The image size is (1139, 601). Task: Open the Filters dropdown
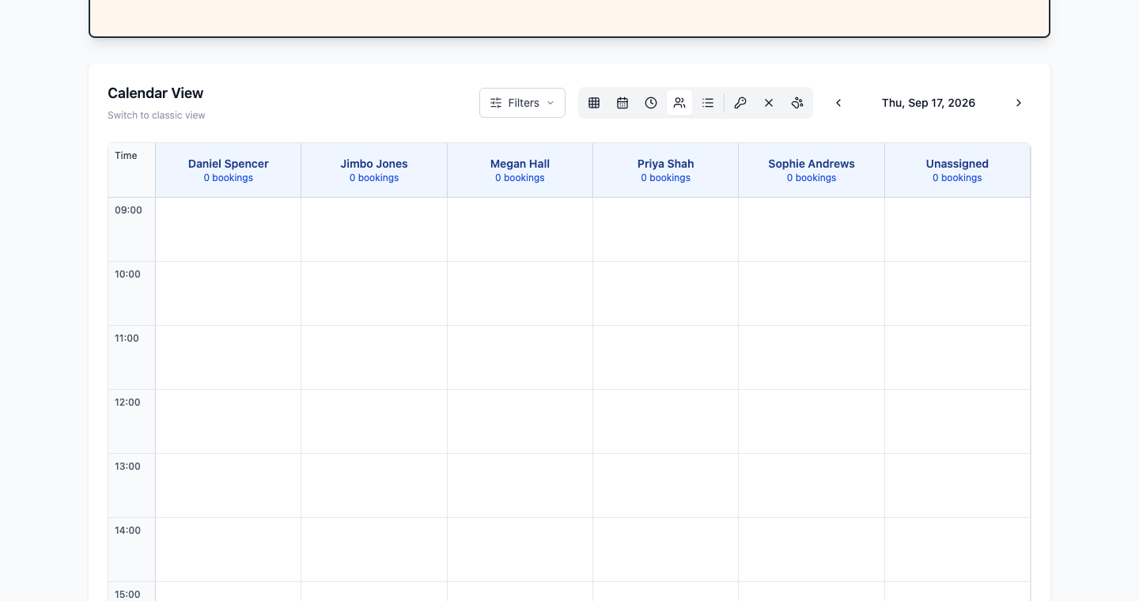point(522,103)
